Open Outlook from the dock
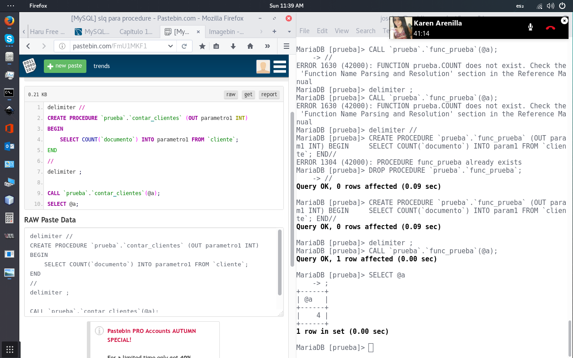Screen dimensions: 573x358 (9, 146)
